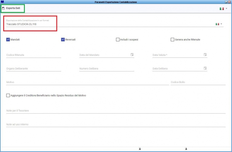Select the Tracciato STUDIOK-DL118 export format field
The height and width of the screenshot is (152, 232).
[x=115, y=24]
